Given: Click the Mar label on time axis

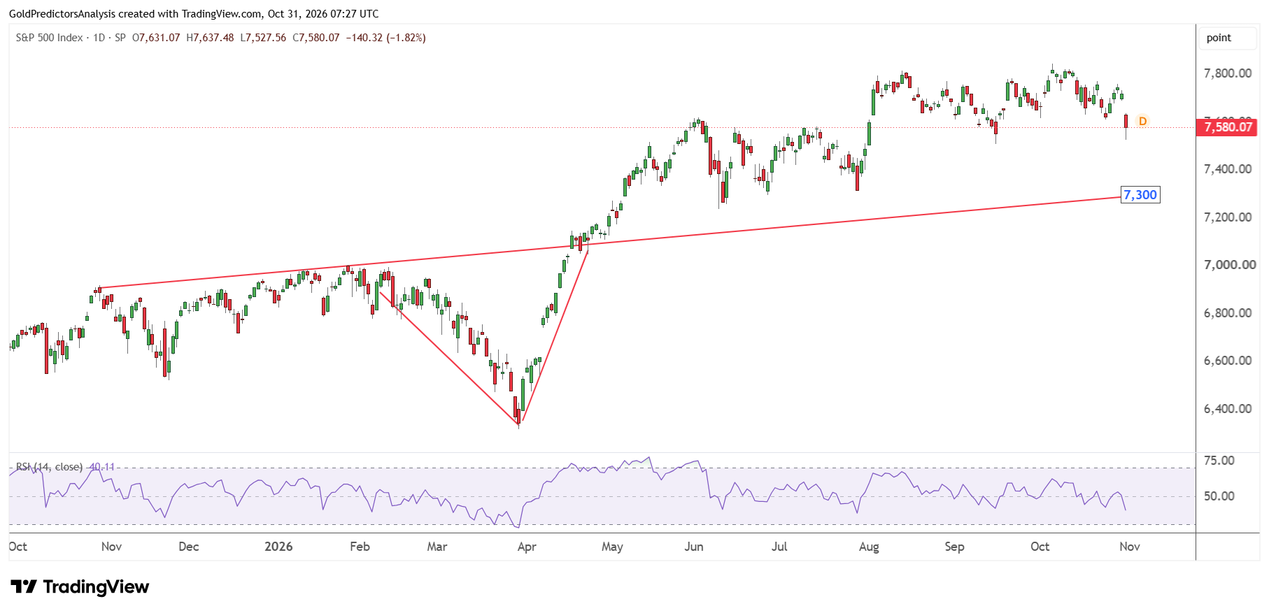Looking at the screenshot, I should (437, 547).
